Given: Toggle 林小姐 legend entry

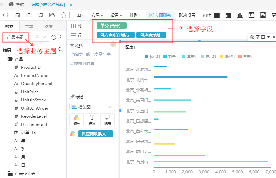Looking at the screenshot, I should [152, 57].
